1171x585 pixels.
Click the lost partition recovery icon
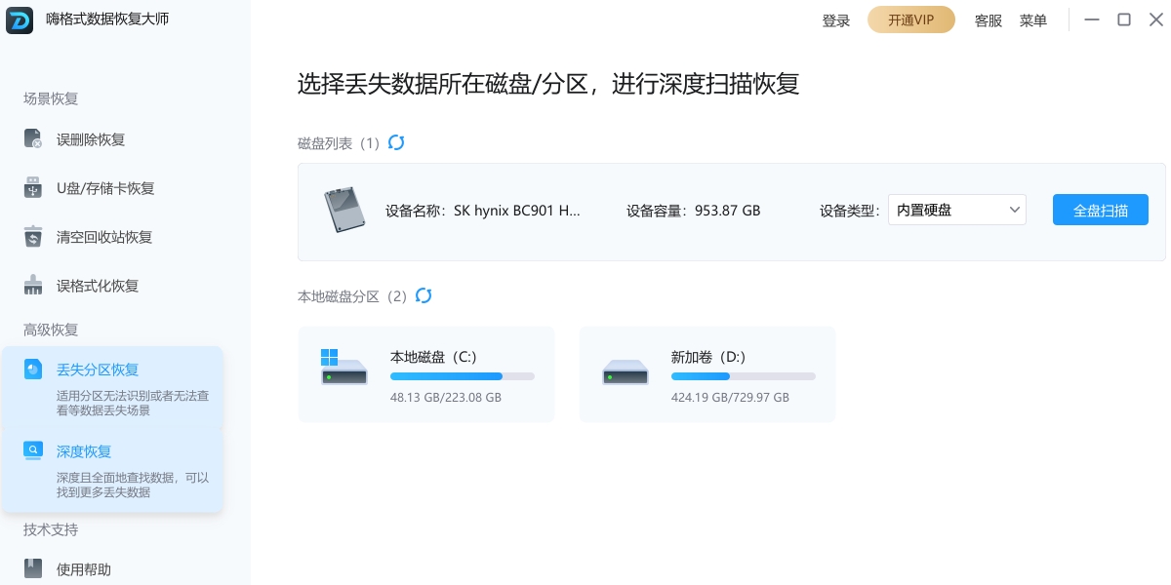[33, 370]
